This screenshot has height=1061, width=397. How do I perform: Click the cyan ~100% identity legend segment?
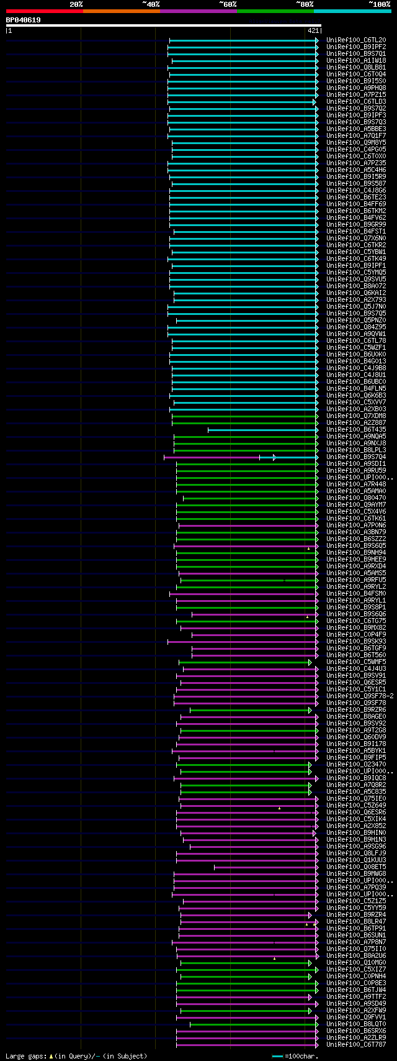352,11
